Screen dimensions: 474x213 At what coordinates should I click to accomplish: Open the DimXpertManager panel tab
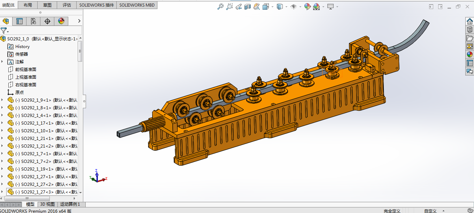point(47,21)
